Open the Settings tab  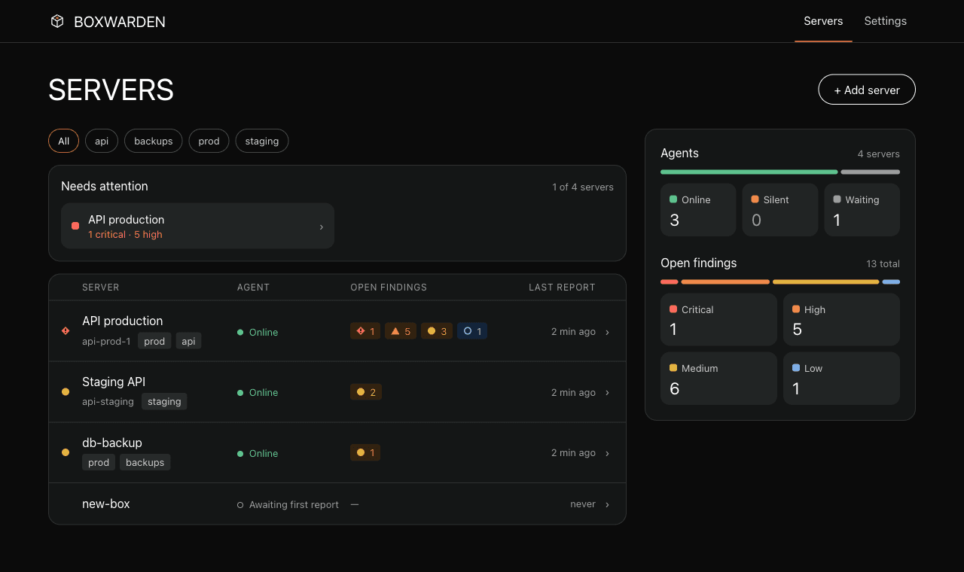click(x=886, y=21)
